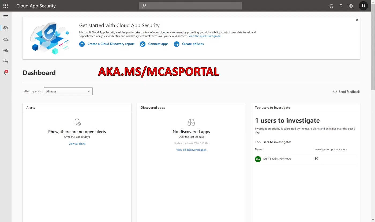This screenshot has height=222, width=375.
Task: Expand the hamburger navigation menu
Action: 6,17
